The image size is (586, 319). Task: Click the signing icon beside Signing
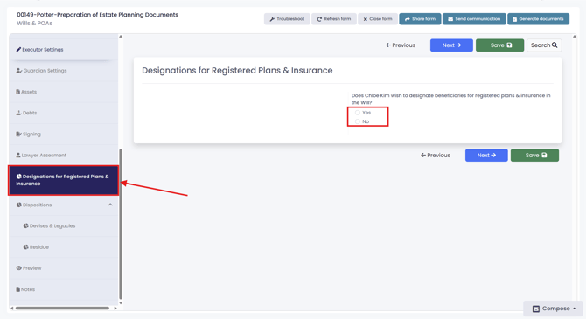[x=18, y=134]
